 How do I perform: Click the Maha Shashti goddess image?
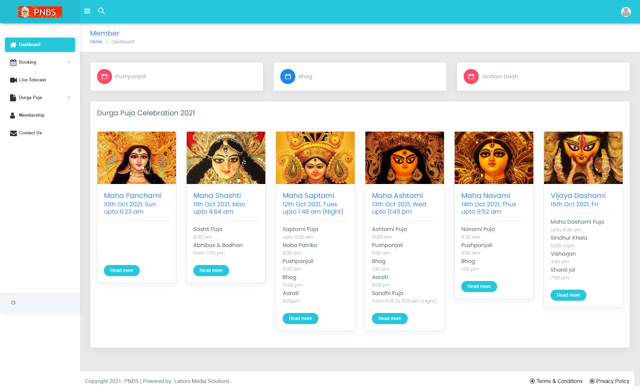tap(226, 158)
